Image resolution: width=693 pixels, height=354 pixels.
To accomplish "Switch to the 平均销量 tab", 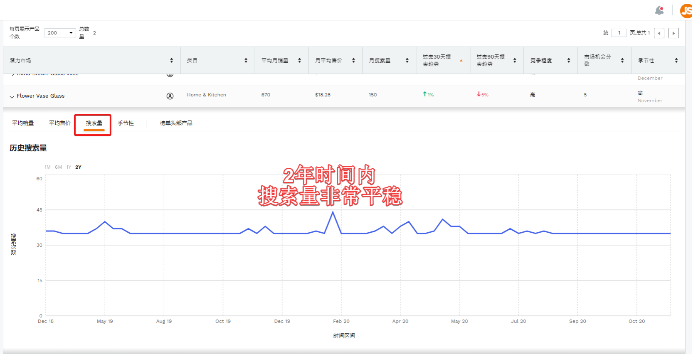I will pos(23,123).
